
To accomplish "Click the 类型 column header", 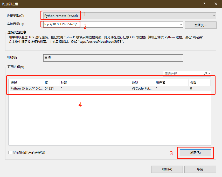I will pyautogui.click(x=142, y=83).
